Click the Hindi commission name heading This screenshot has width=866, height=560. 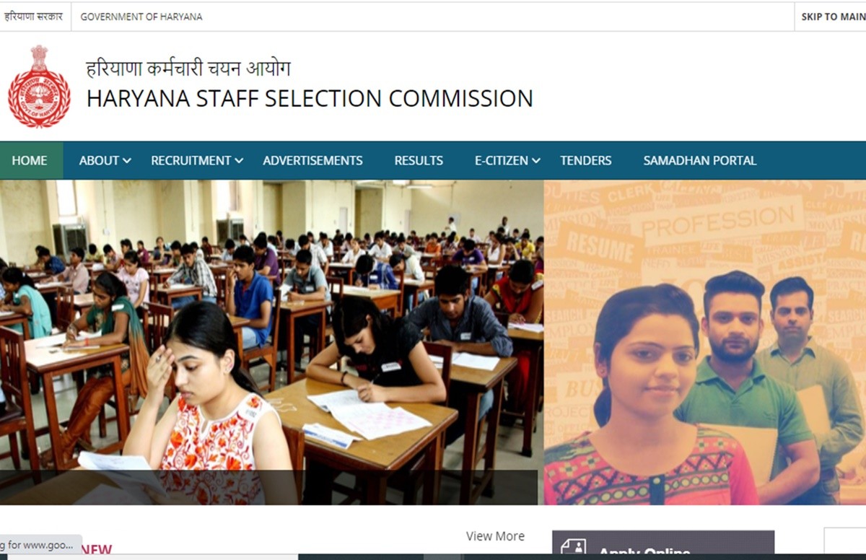(188, 69)
